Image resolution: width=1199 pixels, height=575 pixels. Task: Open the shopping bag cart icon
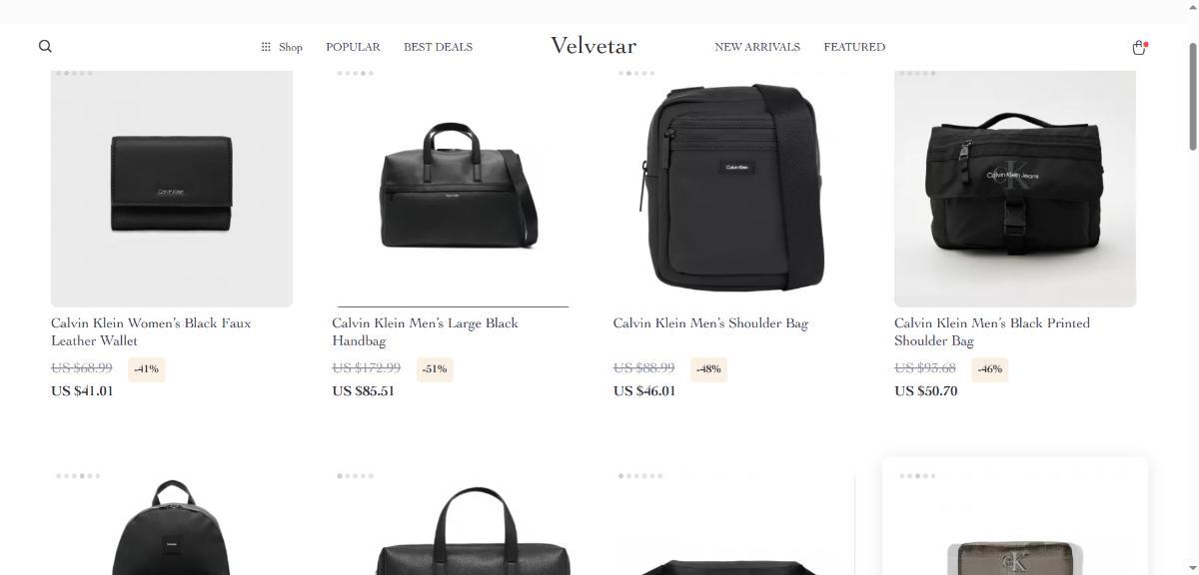pos(1138,47)
